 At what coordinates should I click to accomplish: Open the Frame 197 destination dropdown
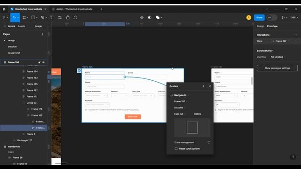pyautogui.click(x=181, y=101)
